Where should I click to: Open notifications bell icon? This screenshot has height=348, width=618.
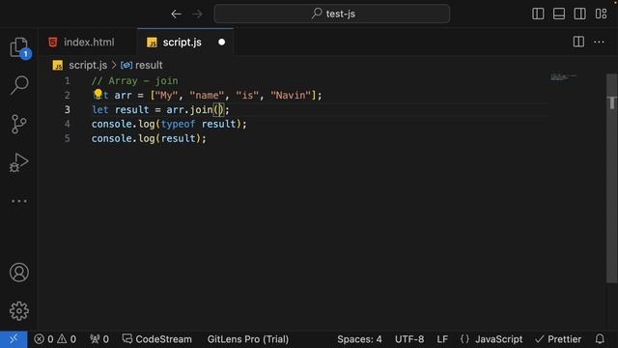coord(600,339)
